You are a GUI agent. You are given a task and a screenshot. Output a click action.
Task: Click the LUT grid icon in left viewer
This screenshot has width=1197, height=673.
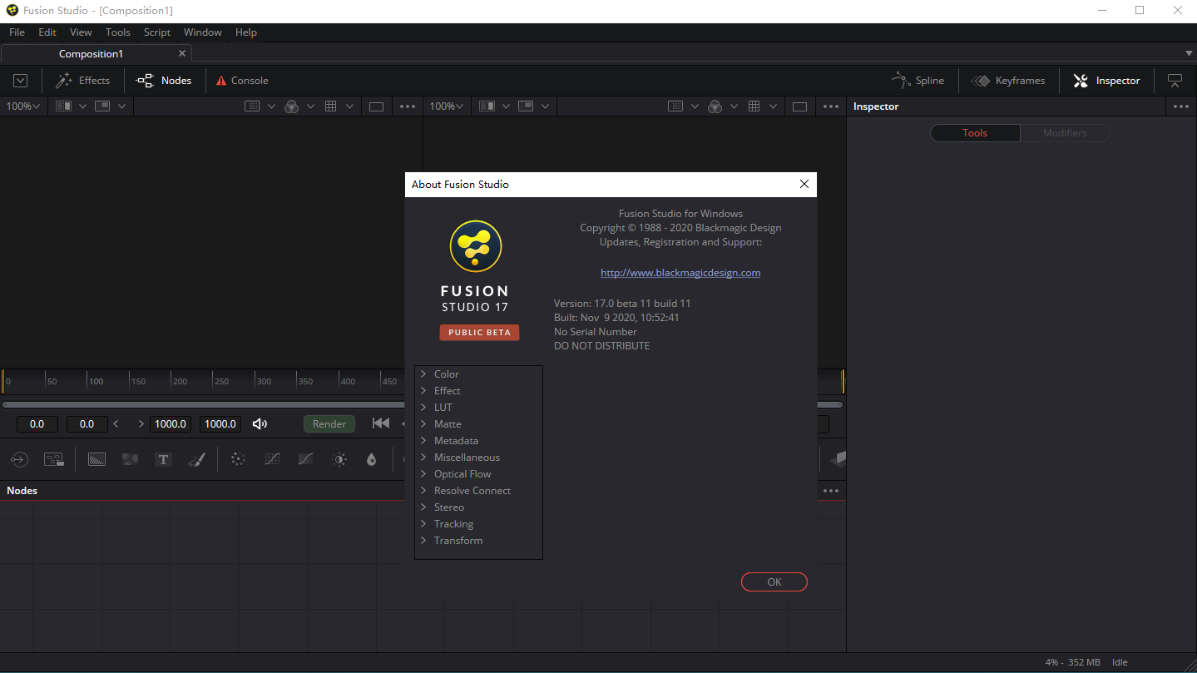pos(330,106)
